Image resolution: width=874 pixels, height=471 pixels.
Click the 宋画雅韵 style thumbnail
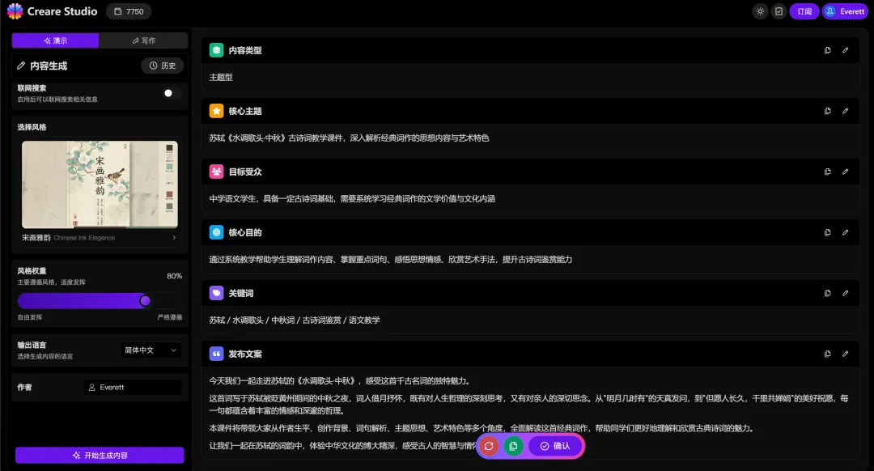[100, 185]
